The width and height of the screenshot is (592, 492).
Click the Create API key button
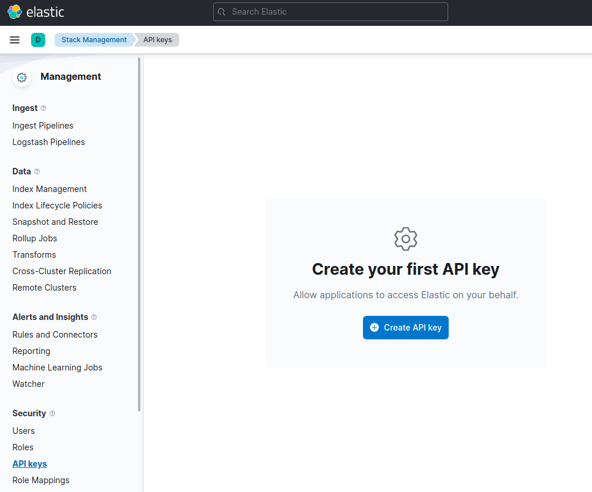pyautogui.click(x=405, y=328)
